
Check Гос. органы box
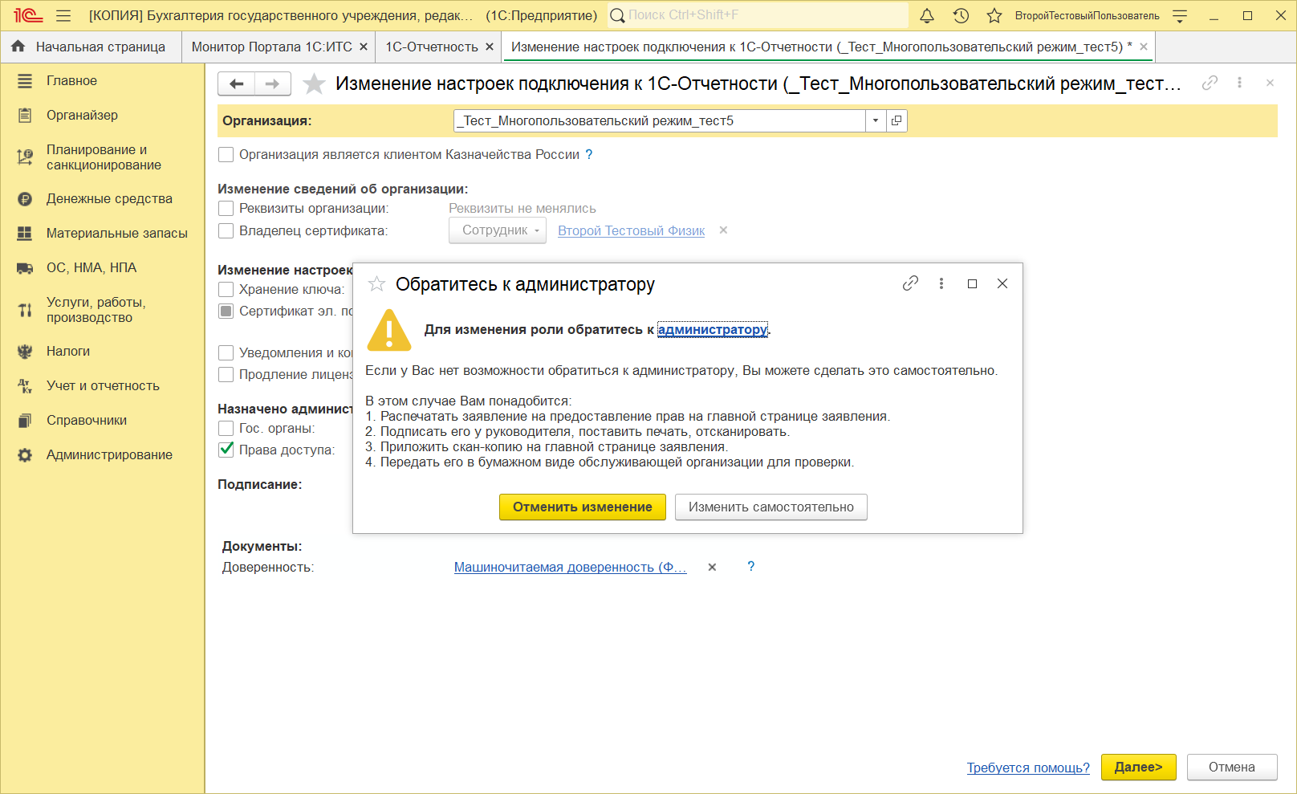(x=226, y=428)
